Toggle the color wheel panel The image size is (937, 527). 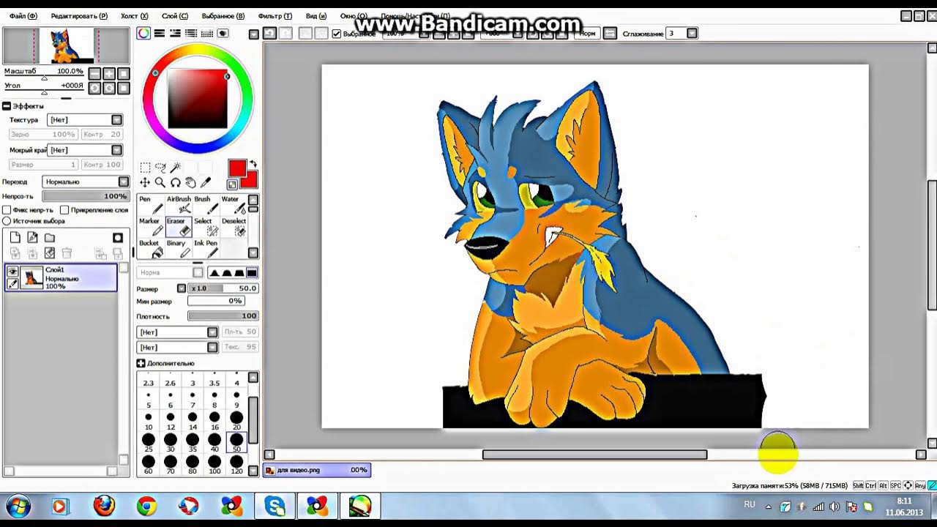pos(143,34)
